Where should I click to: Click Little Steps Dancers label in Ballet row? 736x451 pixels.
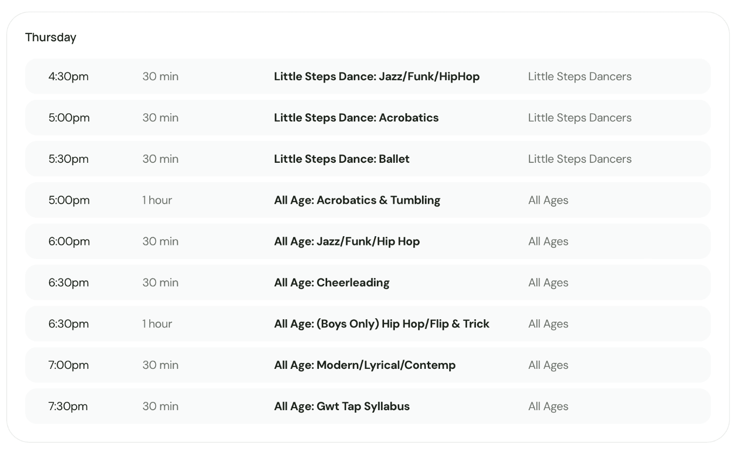pyautogui.click(x=579, y=159)
